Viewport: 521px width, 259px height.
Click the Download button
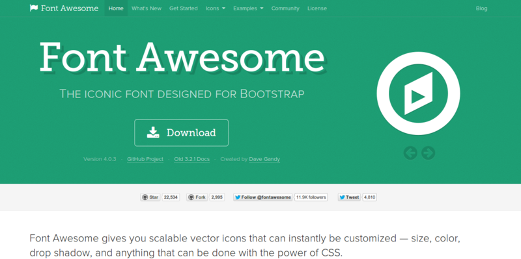point(182,133)
